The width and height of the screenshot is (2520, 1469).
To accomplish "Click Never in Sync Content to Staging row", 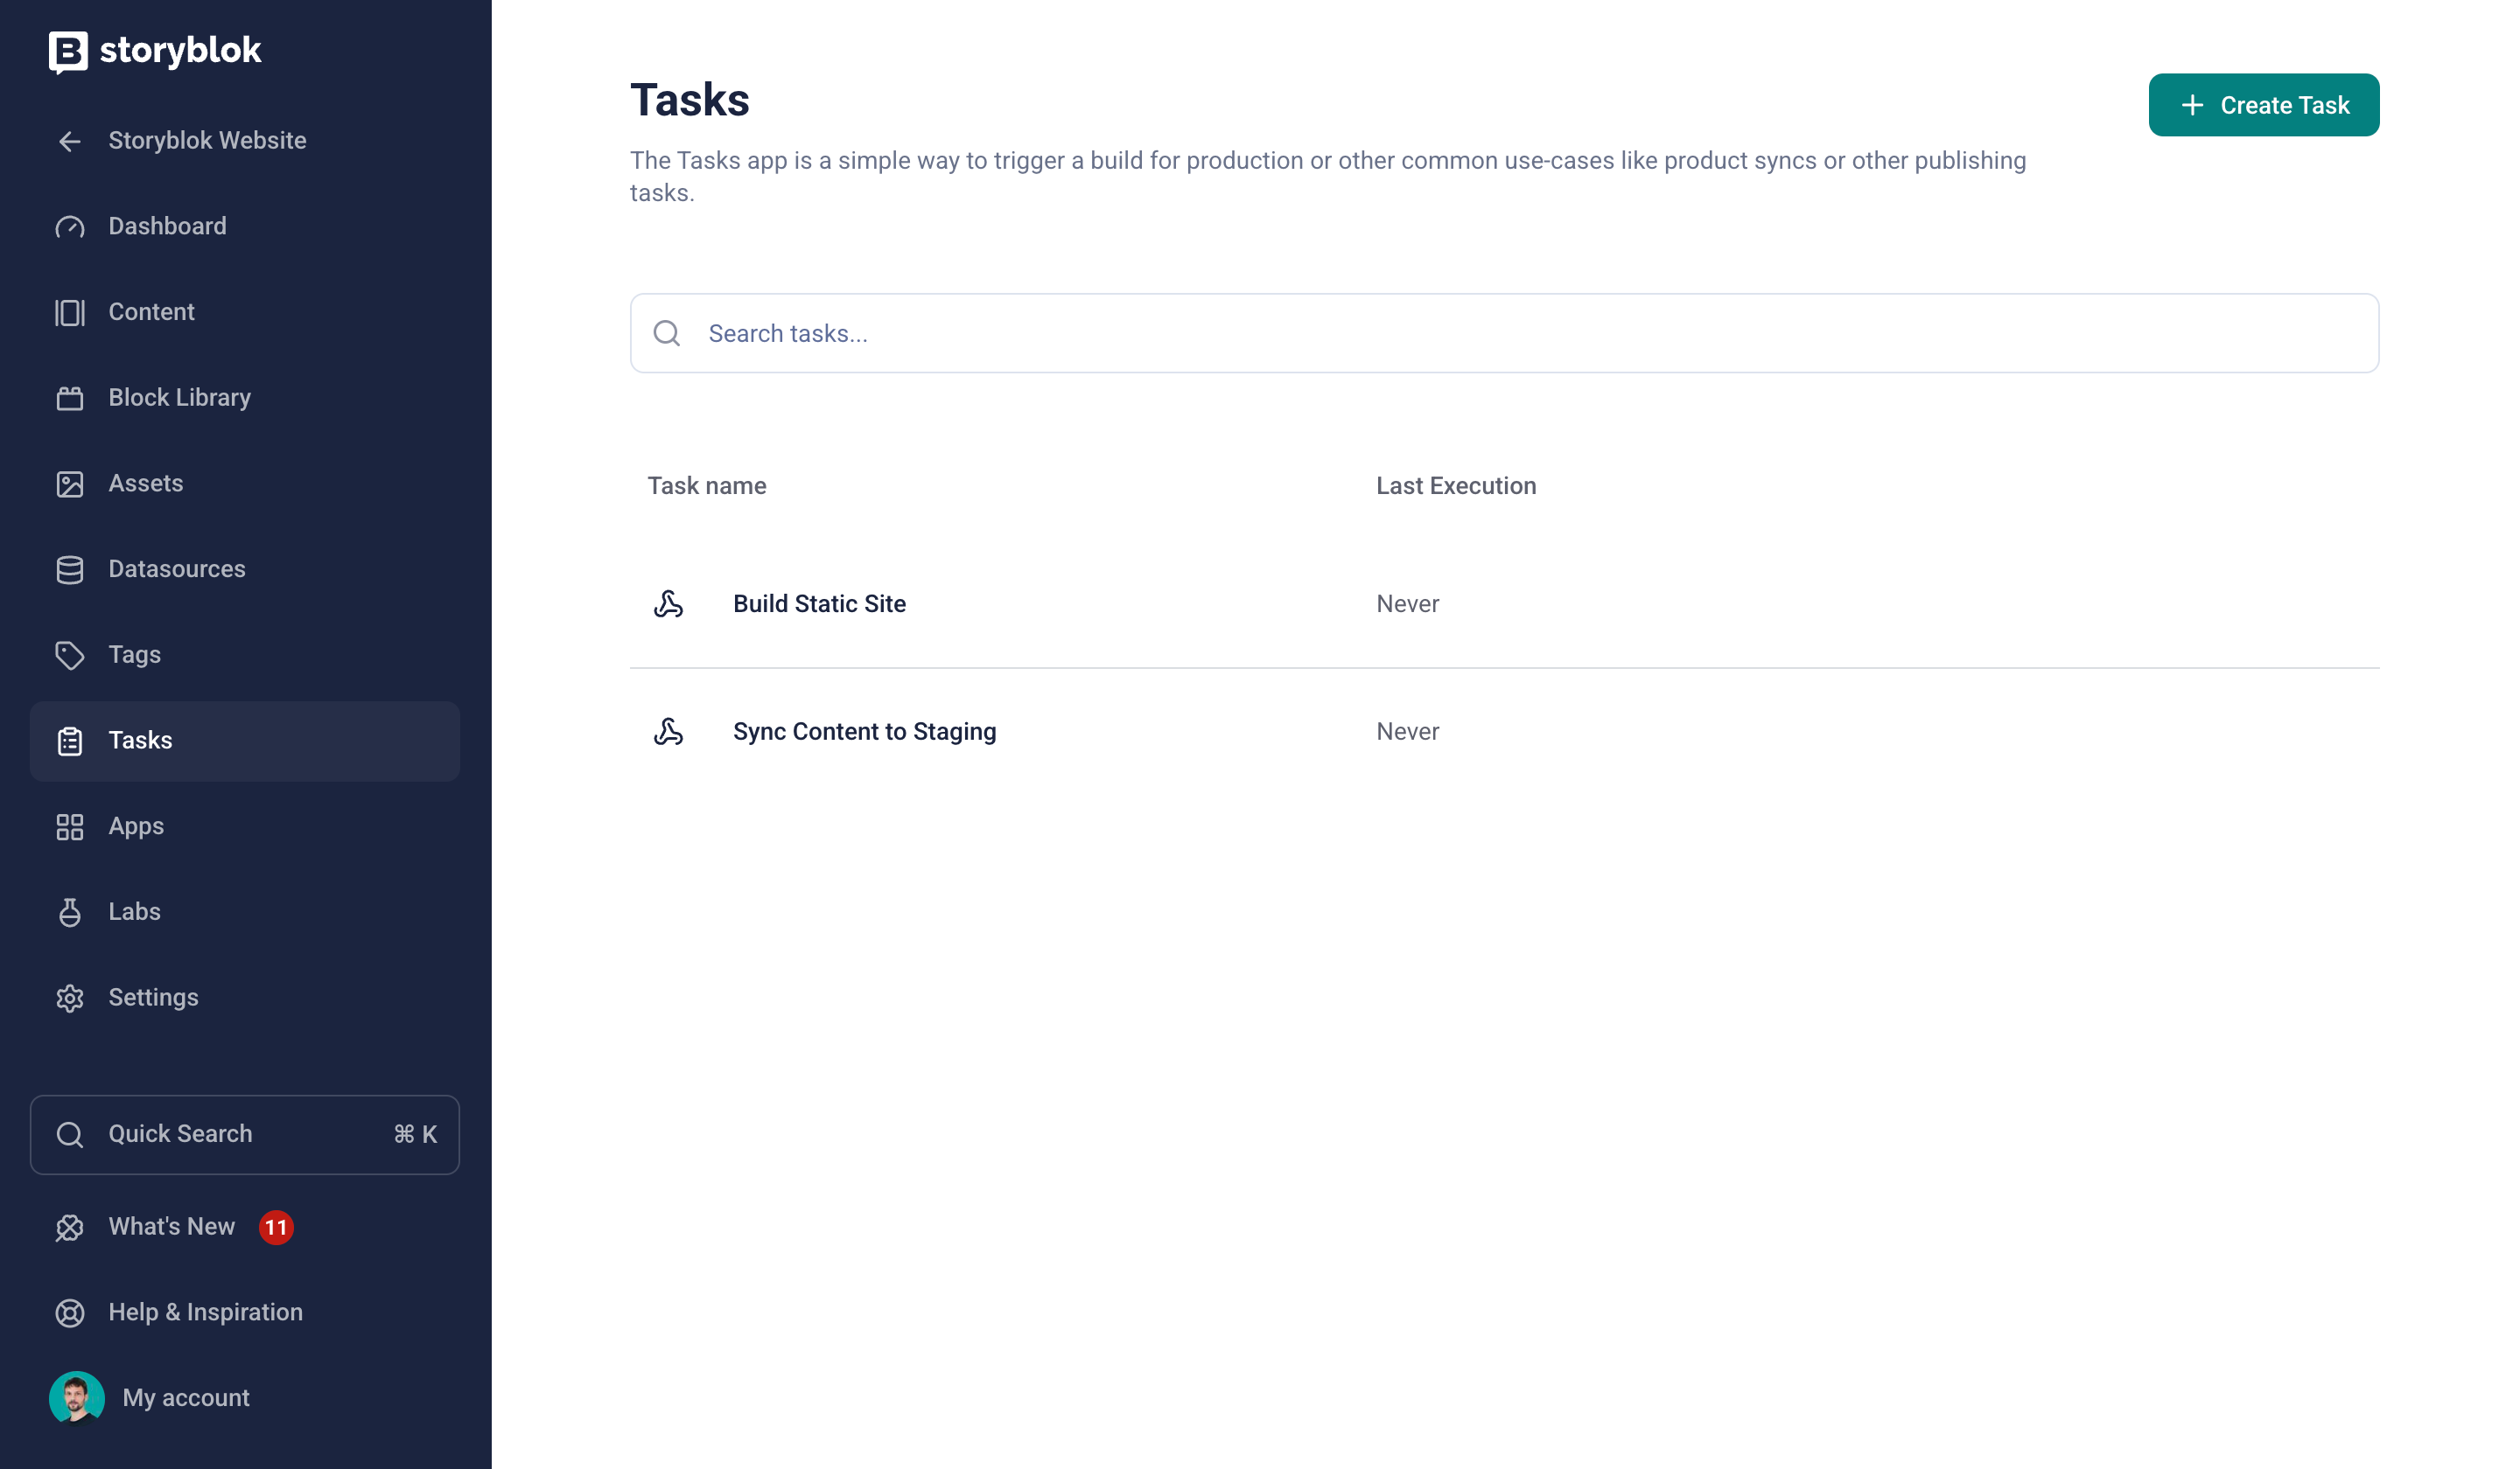I will (1407, 733).
